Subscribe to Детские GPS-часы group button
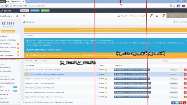The height and width of the screenshot is (105, 187). click(x=132, y=70)
